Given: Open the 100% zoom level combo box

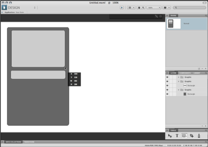Looking at the screenshot, I should 154,8.
